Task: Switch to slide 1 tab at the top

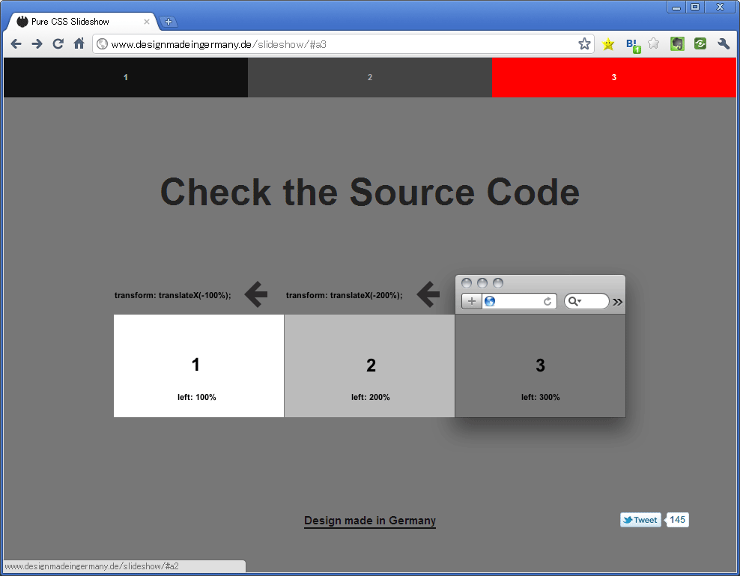Action: (125, 77)
